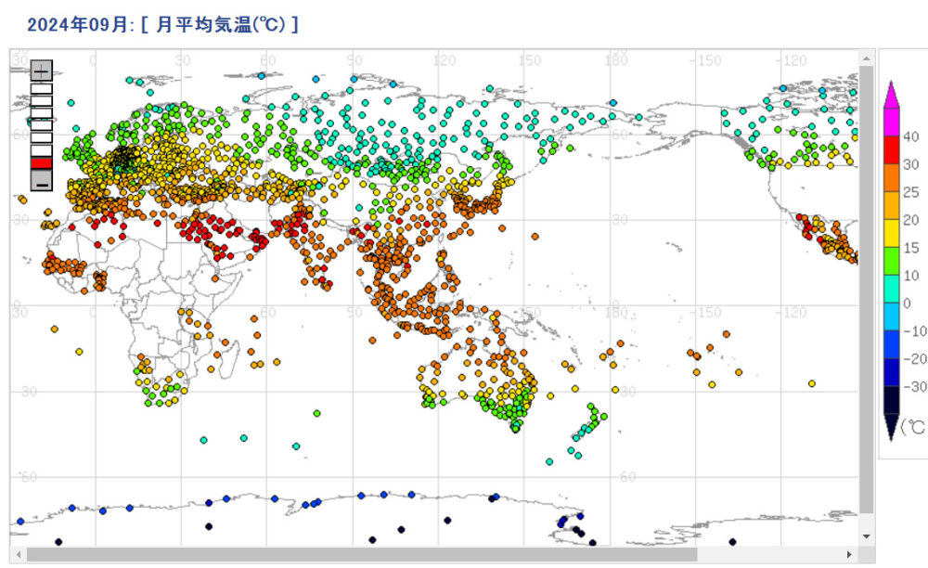The height and width of the screenshot is (568, 928).
Task: Select the red highlighted zoom level box
Action: pos(41,163)
